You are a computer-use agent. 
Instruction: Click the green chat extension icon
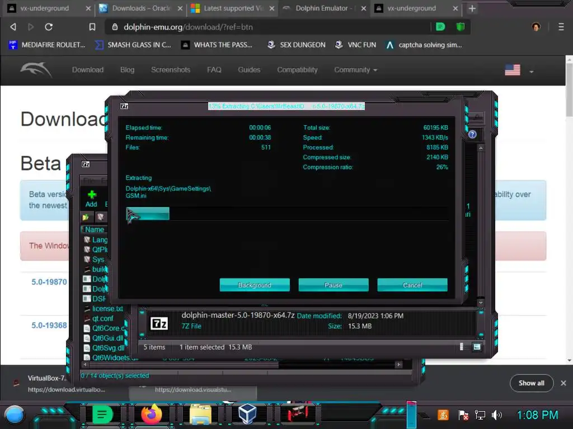(440, 27)
